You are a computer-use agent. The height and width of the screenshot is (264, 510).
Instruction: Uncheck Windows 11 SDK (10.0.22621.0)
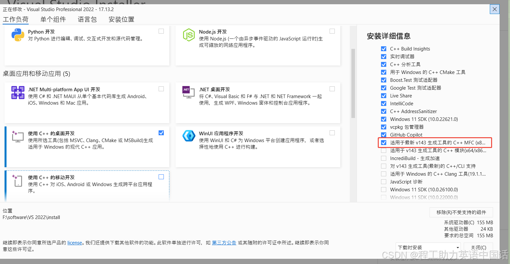click(x=384, y=119)
